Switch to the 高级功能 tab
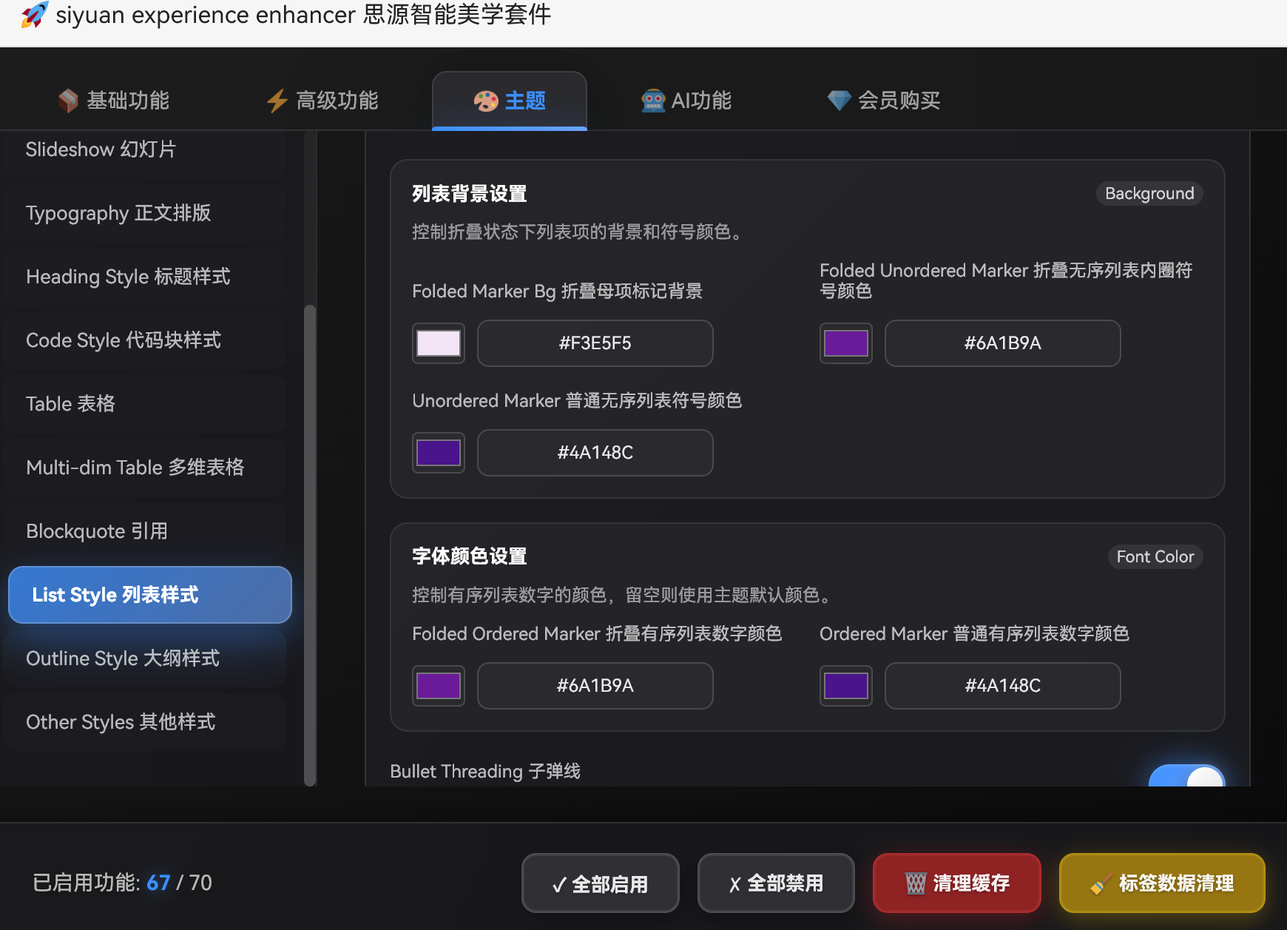The width and height of the screenshot is (1287, 930). pyautogui.click(x=322, y=101)
